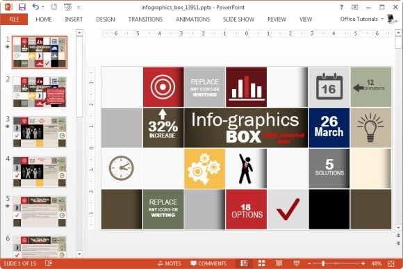403x269 pixels.
Task: Start the slideshow from the beginning icon
Action: [67, 7]
